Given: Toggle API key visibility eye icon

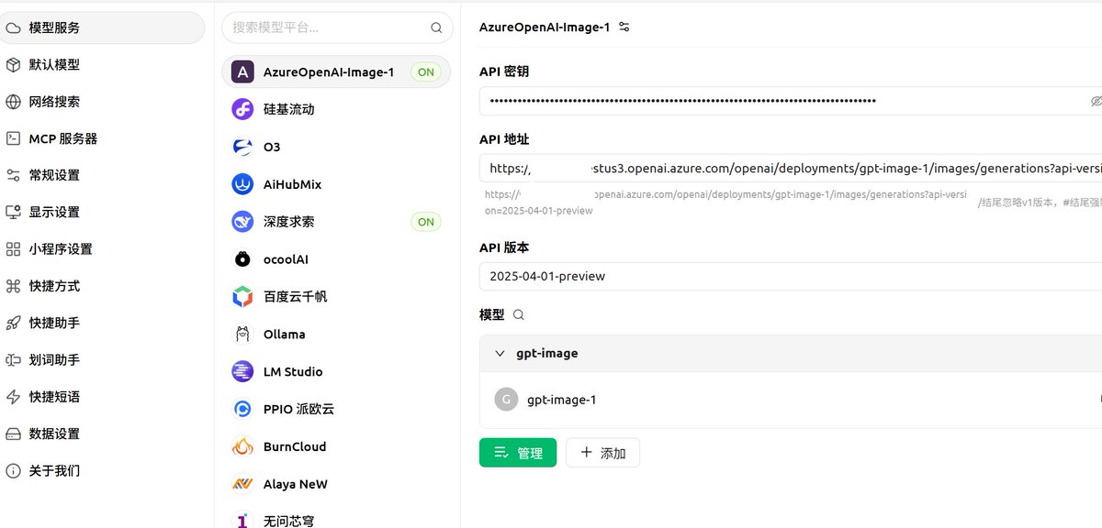Looking at the screenshot, I should click(1096, 101).
